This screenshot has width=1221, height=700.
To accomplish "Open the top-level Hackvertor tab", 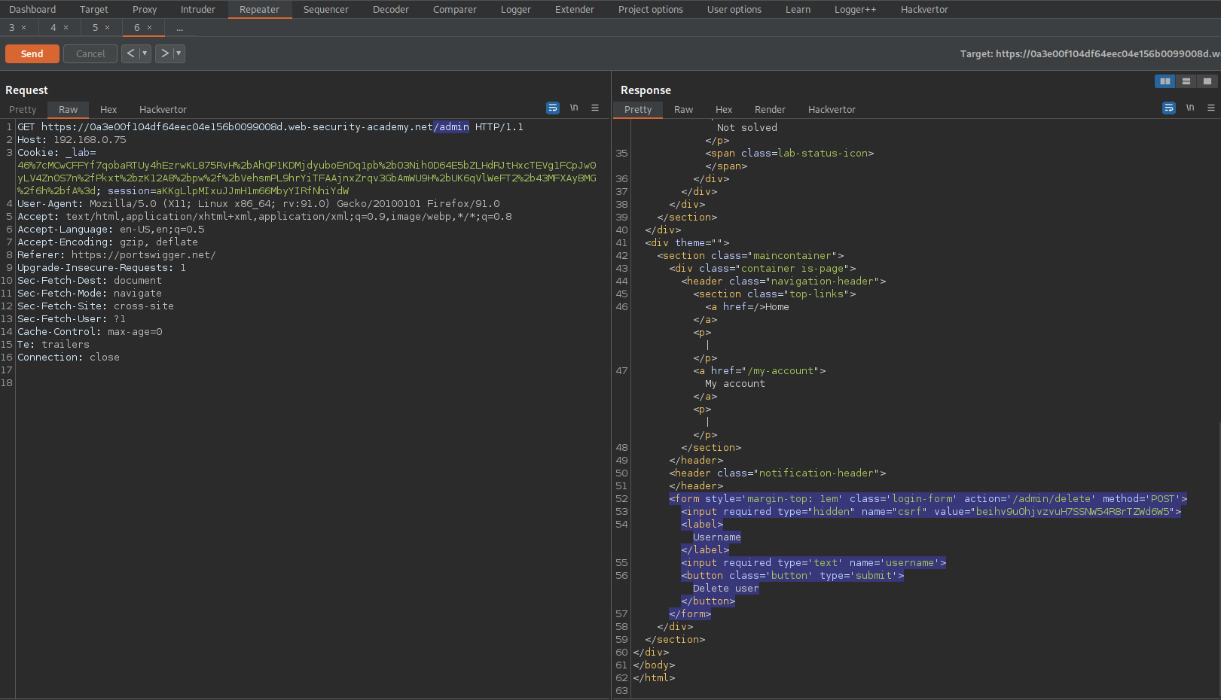I will click(x=925, y=10).
